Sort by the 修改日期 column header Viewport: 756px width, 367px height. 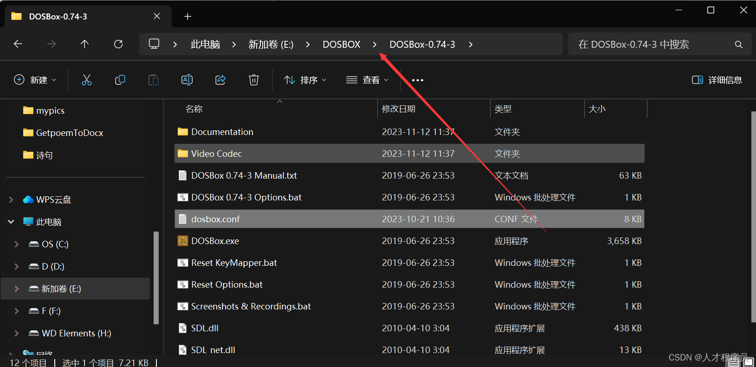point(398,109)
